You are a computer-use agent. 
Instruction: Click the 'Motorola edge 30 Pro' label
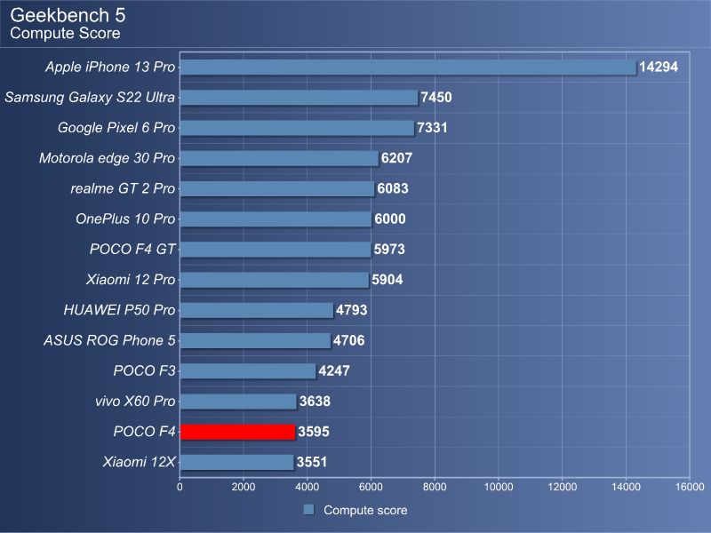[x=107, y=158]
